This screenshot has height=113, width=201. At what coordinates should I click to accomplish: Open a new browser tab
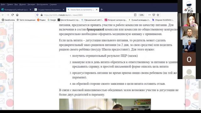[102, 10]
